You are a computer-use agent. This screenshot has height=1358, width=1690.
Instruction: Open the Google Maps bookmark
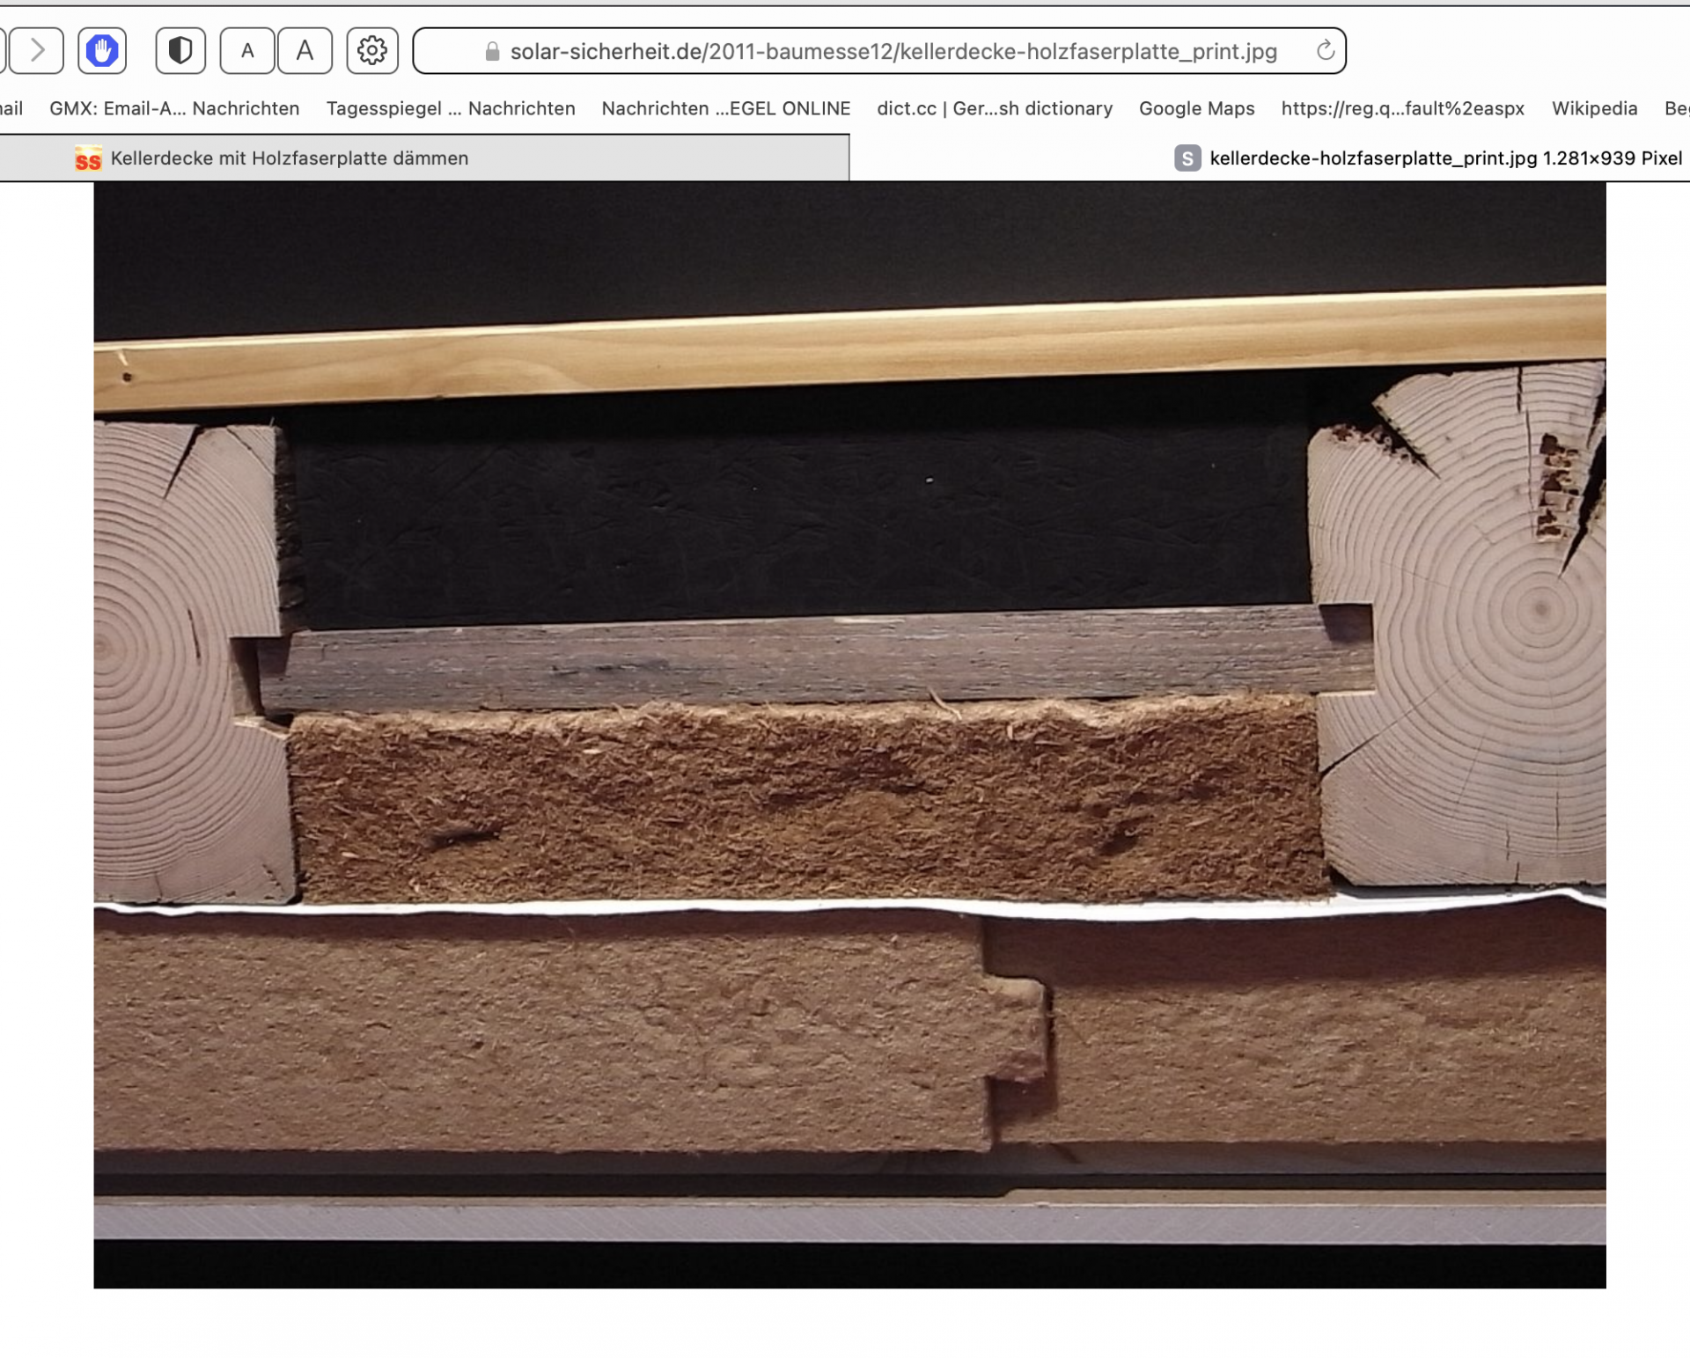click(1196, 108)
